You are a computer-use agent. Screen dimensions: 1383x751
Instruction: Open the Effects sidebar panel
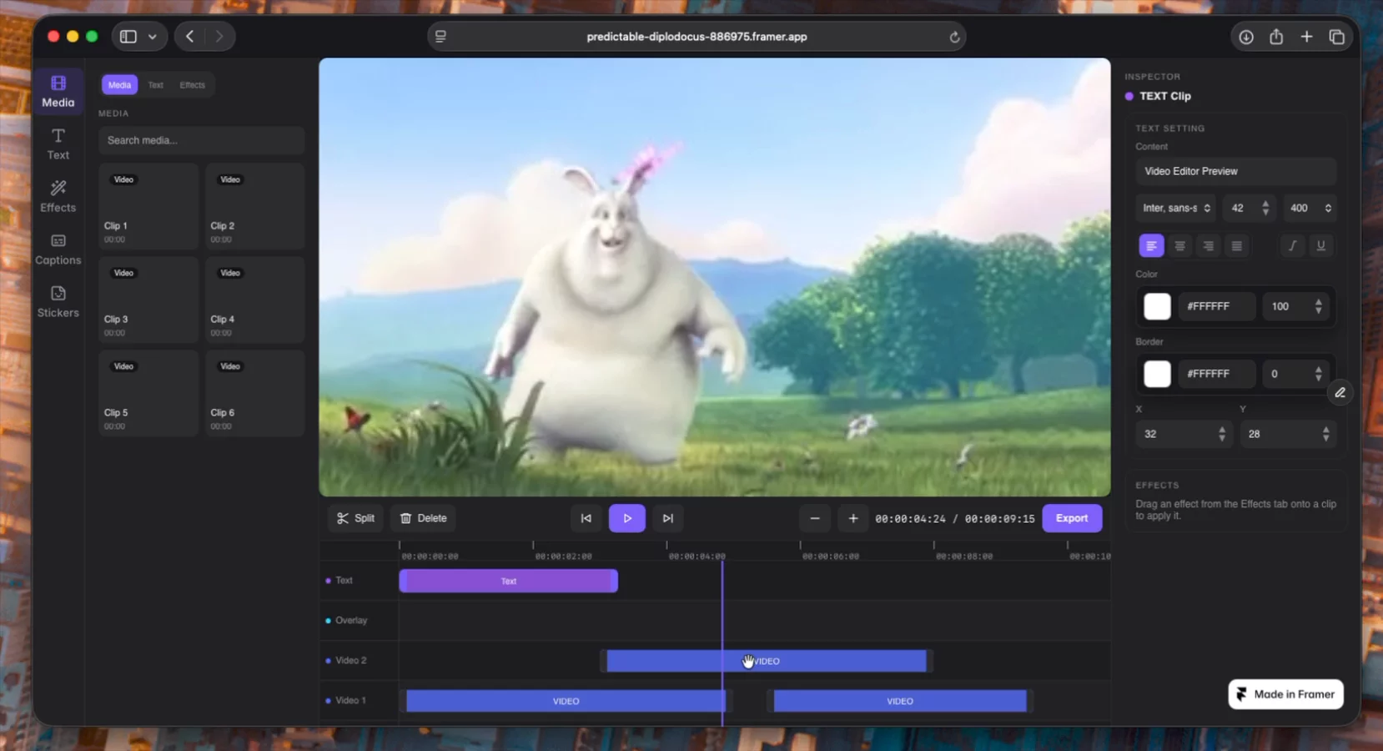[x=58, y=197]
